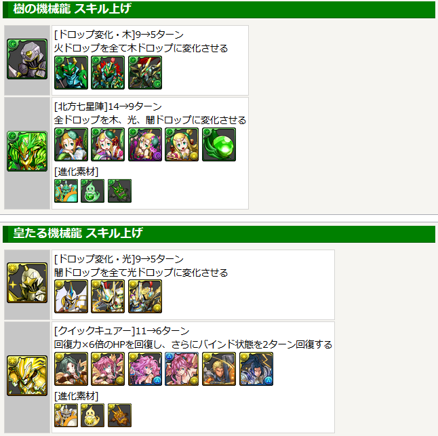438x436 pixels.
Task: Select the white-armored light knight icon
Action: (71, 296)
